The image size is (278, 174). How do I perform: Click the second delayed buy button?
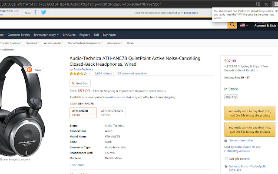(x=250, y=129)
